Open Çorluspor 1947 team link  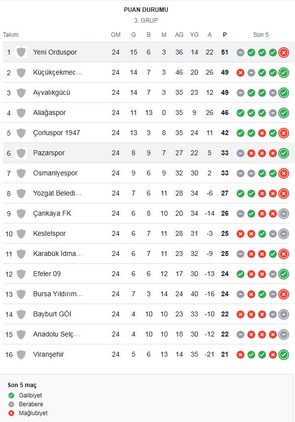click(x=56, y=133)
